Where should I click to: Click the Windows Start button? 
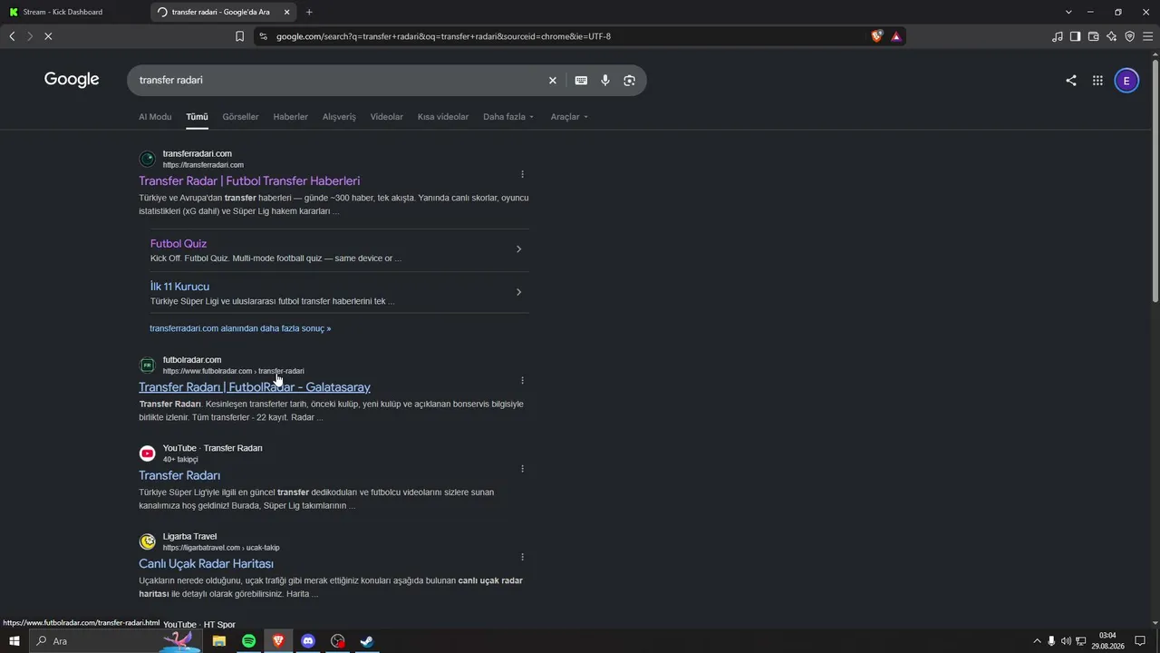coord(14,641)
